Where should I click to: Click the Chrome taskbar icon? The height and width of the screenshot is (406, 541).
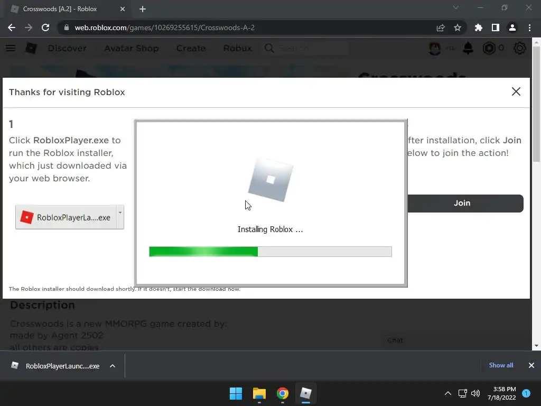pyautogui.click(x=282, y=393)
